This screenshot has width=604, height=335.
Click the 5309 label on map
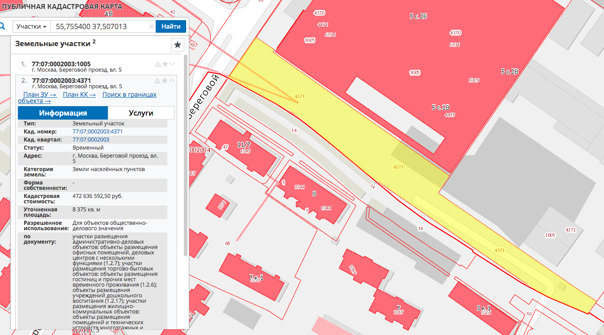[474, 80]
